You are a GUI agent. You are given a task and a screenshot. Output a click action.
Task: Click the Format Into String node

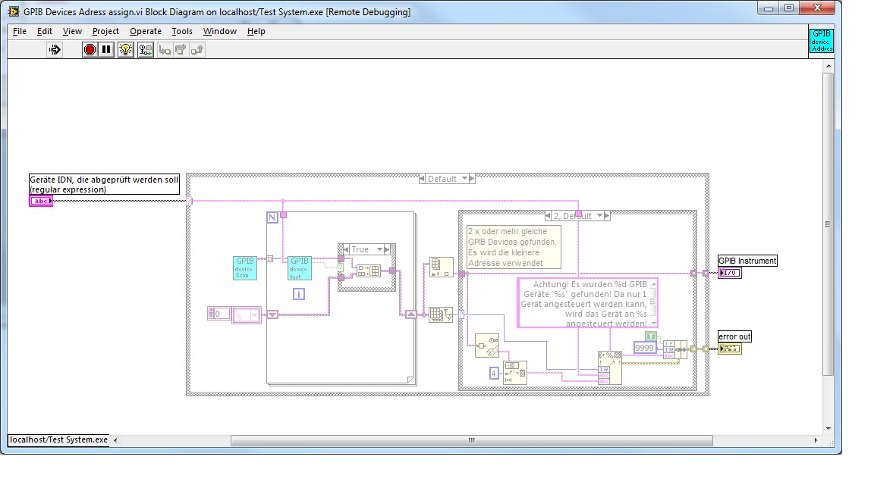click(609, 367)
